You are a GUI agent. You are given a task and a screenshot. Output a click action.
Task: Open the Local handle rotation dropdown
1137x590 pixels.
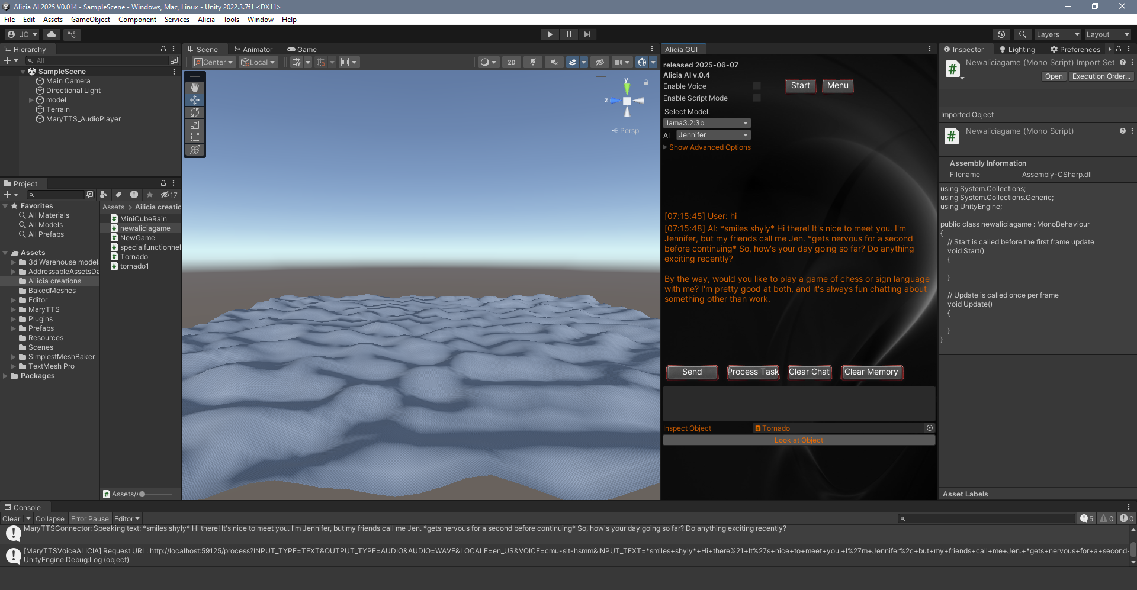(258, 62)
